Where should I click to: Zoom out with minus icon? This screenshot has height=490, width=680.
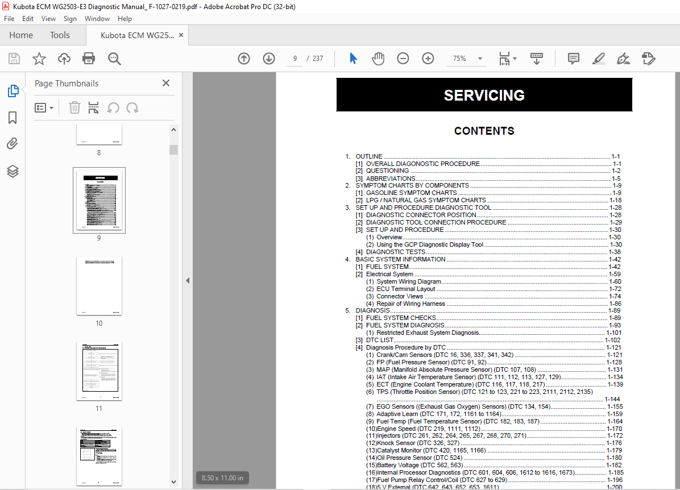click(403, 59)
